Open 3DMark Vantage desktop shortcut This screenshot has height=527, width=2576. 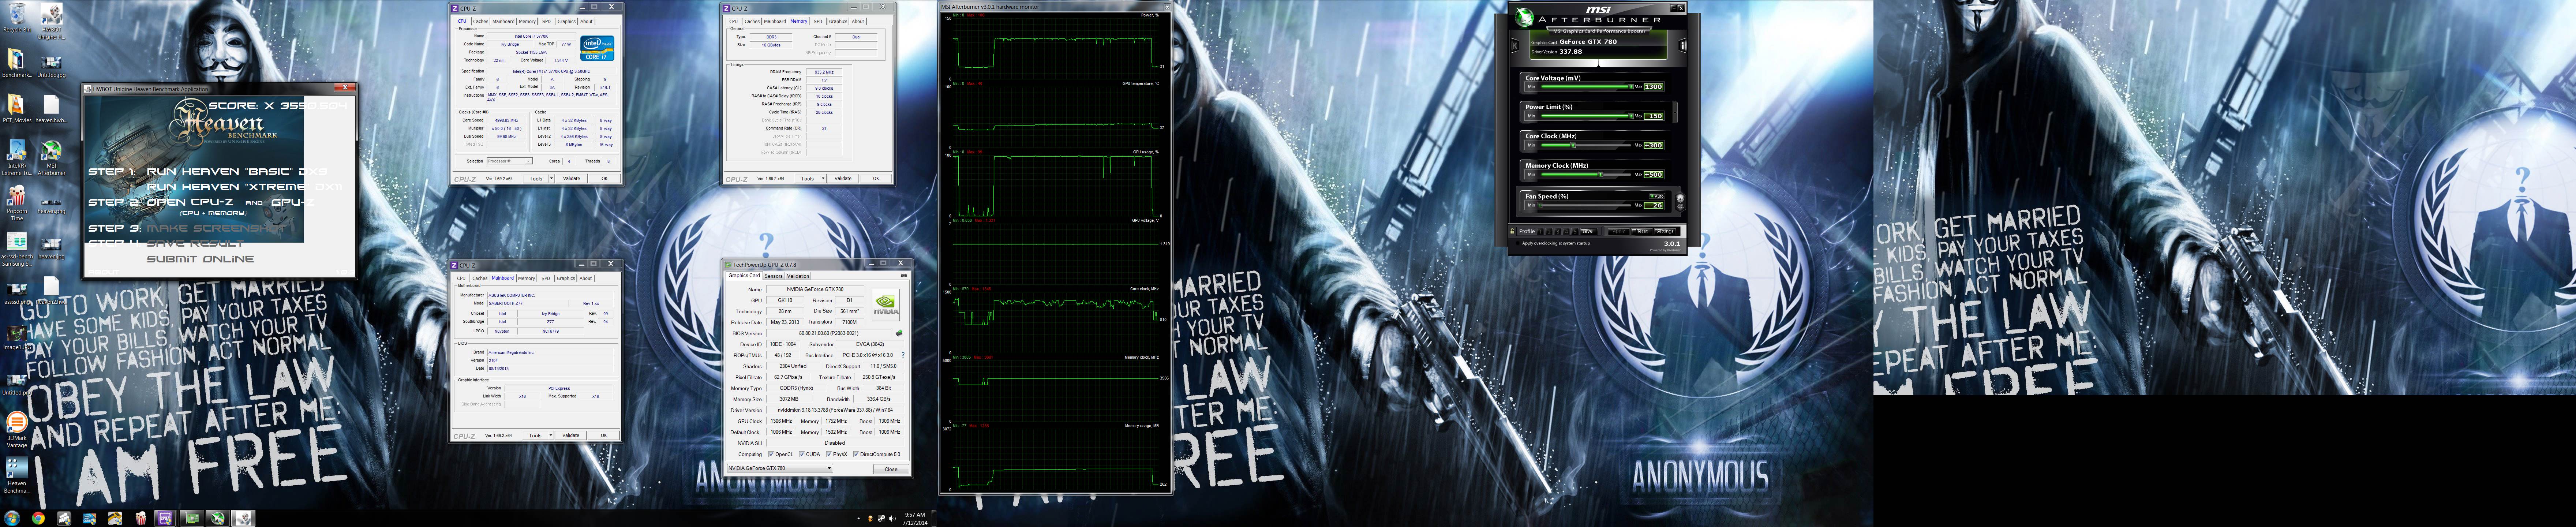17,430
